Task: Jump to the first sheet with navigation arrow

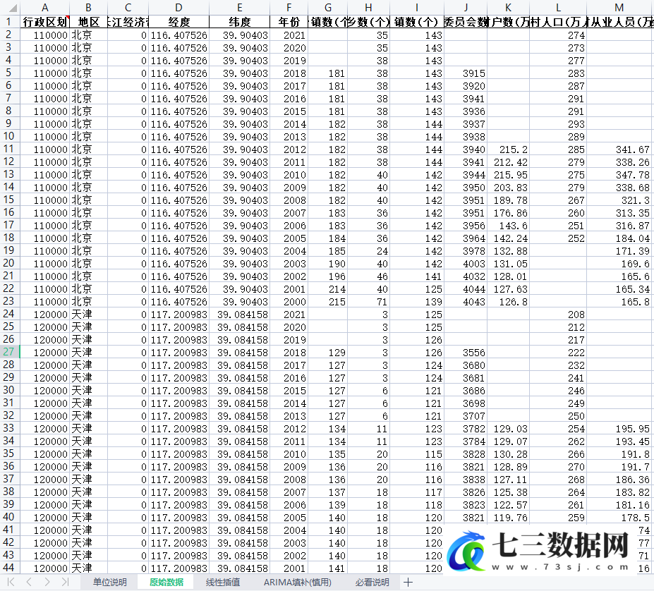Action: [x=11, y=582]
